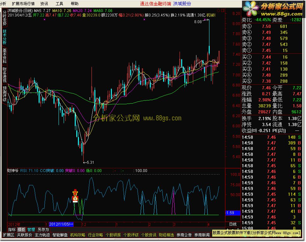This screenshot has height=242, width=306.
Task: Click the blue -1.59 value box
Action: (x=233, y=213)
